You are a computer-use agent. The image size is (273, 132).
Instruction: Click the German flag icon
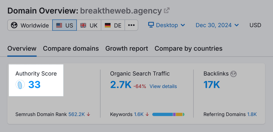point(108,25)
